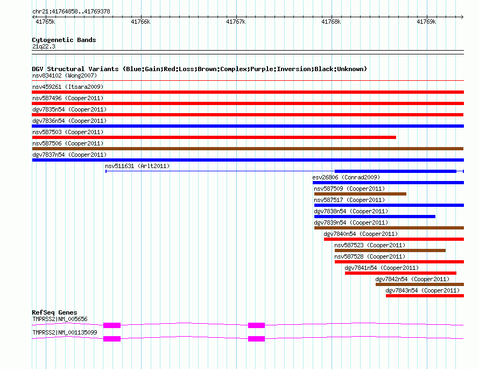Select the nsv459261 (Itsara2009) red bar

click(248, 92)
